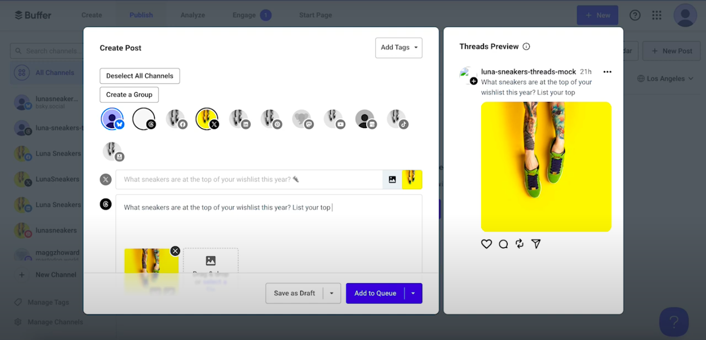Click the repost icon in preview
The height and width of the screenshot is (340, 706).
point(520,244)
